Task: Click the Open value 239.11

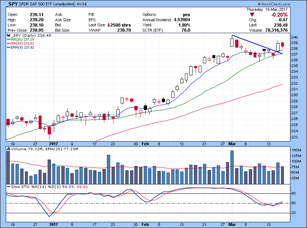Action: pyautogui.click(x=36, y=15)
